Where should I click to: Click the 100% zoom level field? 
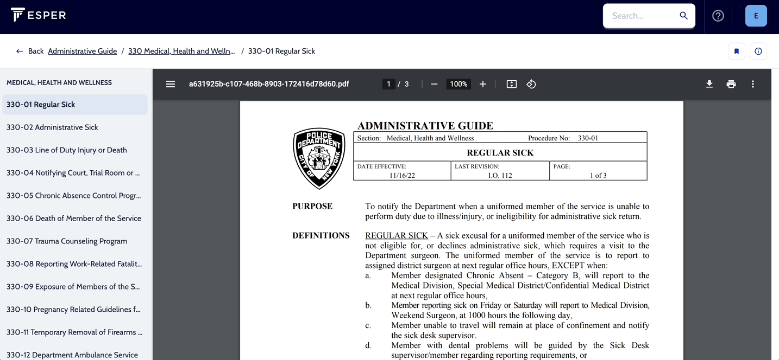[x=458, y=84]
